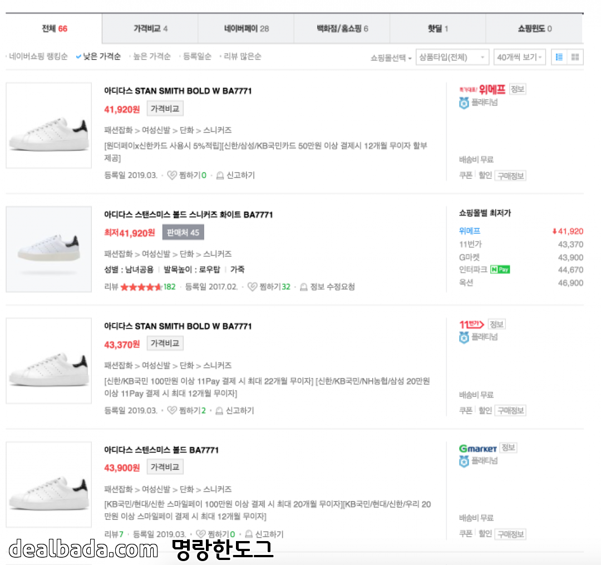The image size is (601, 565).
Task: Sort by 리뷰 많은순
Action: click(242, 56)
